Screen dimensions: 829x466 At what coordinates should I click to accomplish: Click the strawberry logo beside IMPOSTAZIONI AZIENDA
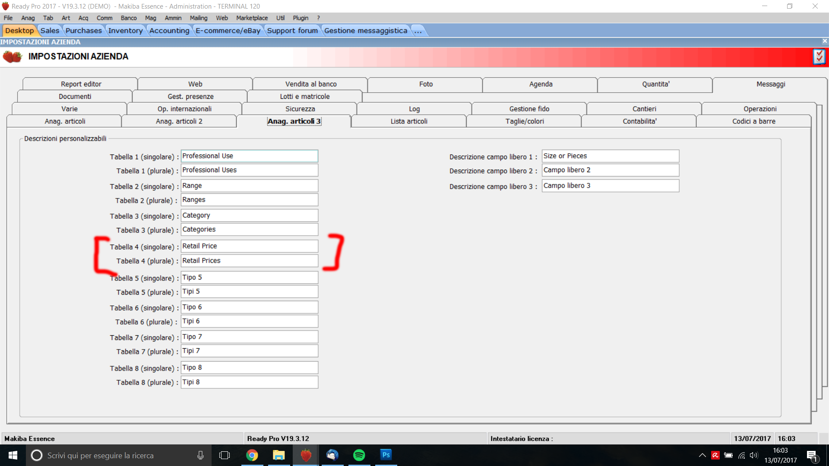13,57
